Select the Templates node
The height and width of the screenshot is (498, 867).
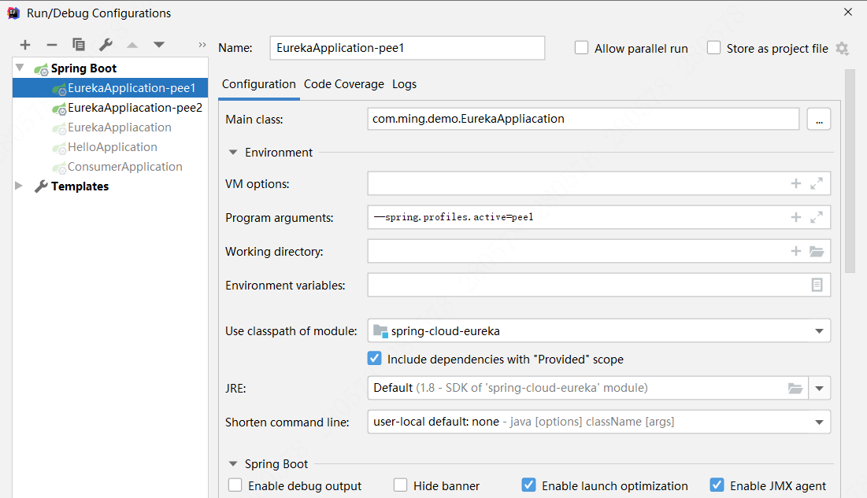(x=110, y=186)
